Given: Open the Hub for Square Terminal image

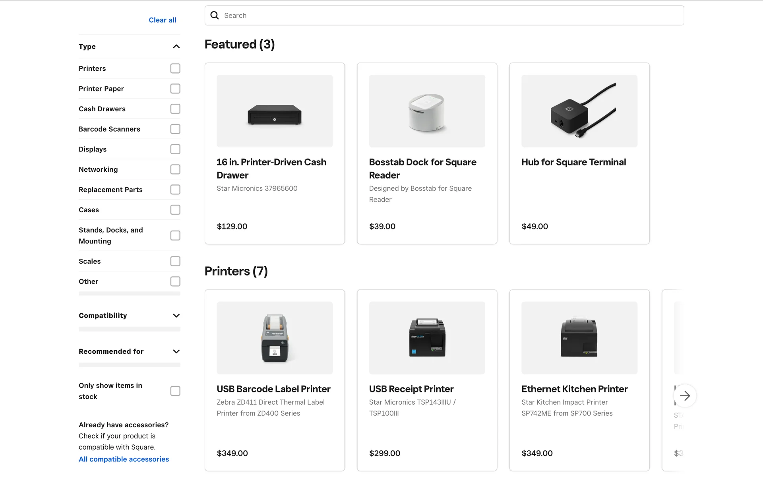Looking at the screenshot, I should pos(579,111).
